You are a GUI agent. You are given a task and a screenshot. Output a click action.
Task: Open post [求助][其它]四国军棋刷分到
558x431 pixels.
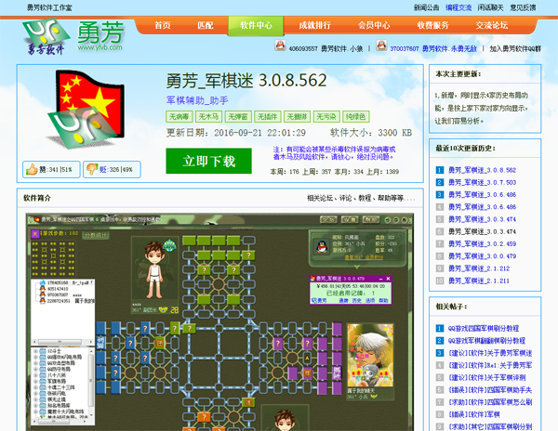click(490, 426)
